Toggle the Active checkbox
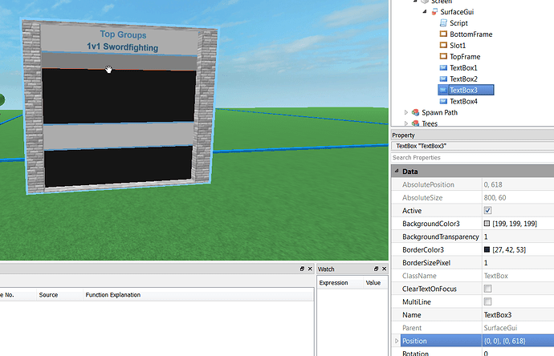554x356 pixels. click(487, 211)
